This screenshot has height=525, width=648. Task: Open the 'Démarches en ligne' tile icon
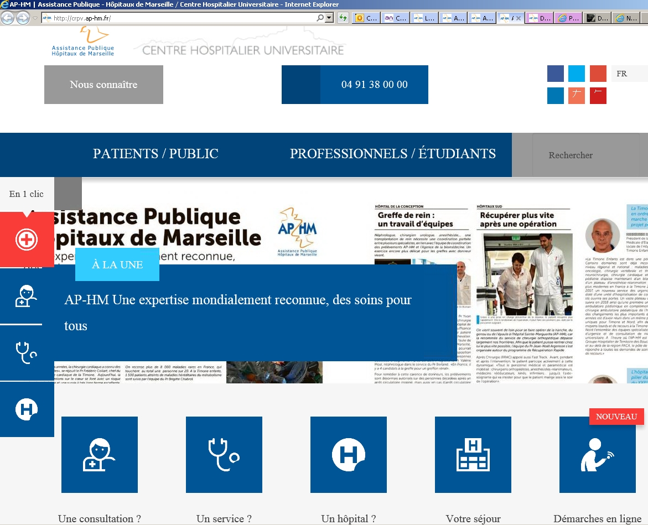(598, 454)
